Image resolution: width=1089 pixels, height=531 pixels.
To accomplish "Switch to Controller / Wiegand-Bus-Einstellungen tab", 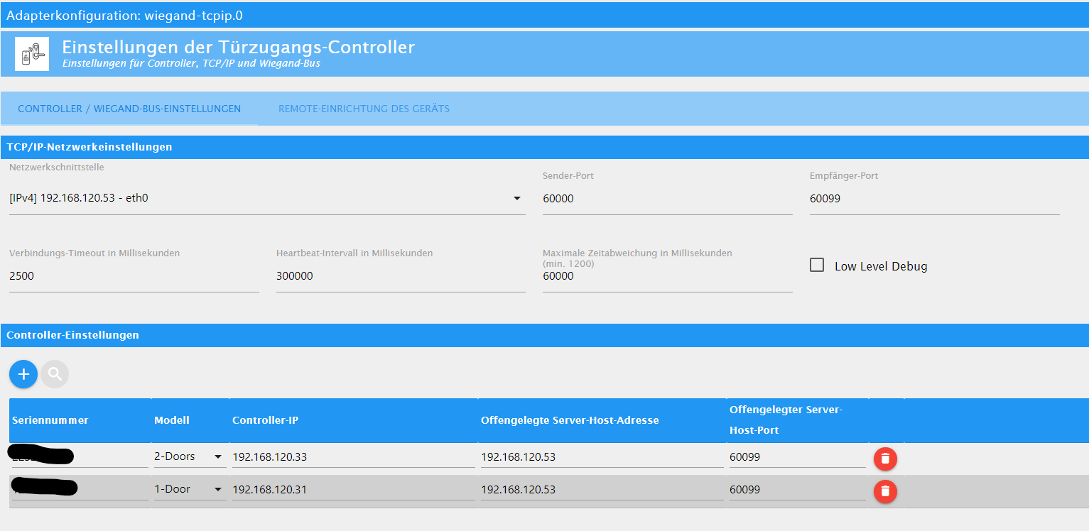I will (x=129, y=109).
